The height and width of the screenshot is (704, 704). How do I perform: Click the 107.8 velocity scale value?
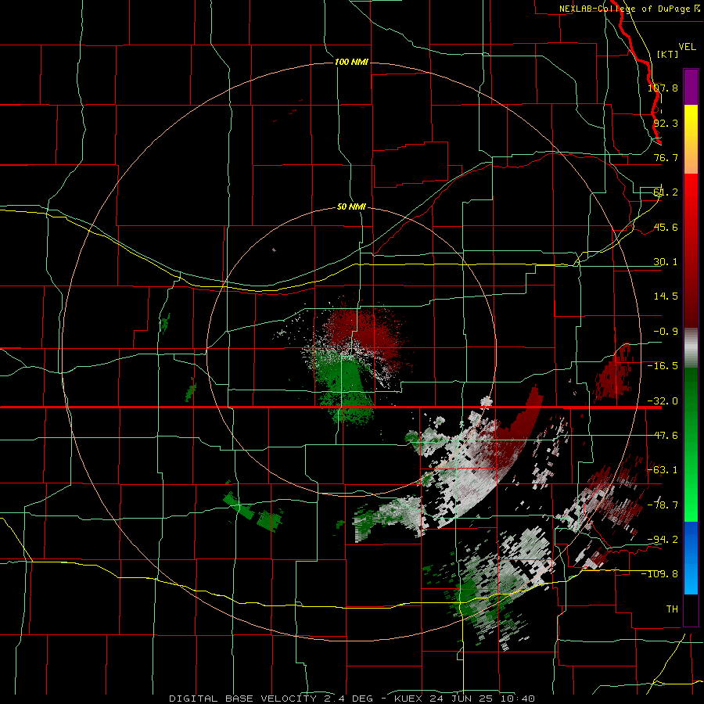663,88
